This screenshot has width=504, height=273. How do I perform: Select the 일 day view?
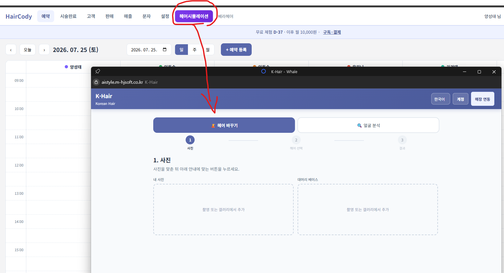pyautogui.click(x=181, y=50)
